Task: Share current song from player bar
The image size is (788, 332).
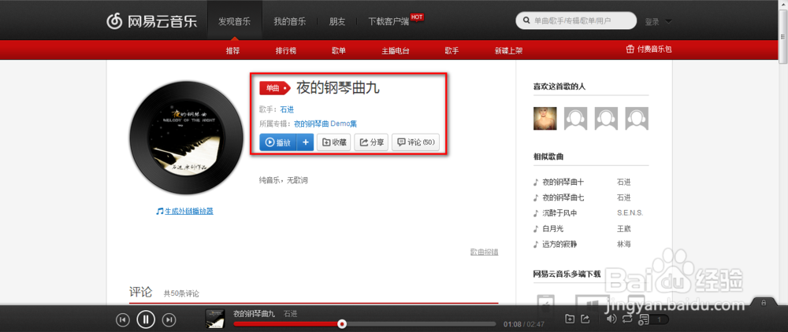Action: 585,319
